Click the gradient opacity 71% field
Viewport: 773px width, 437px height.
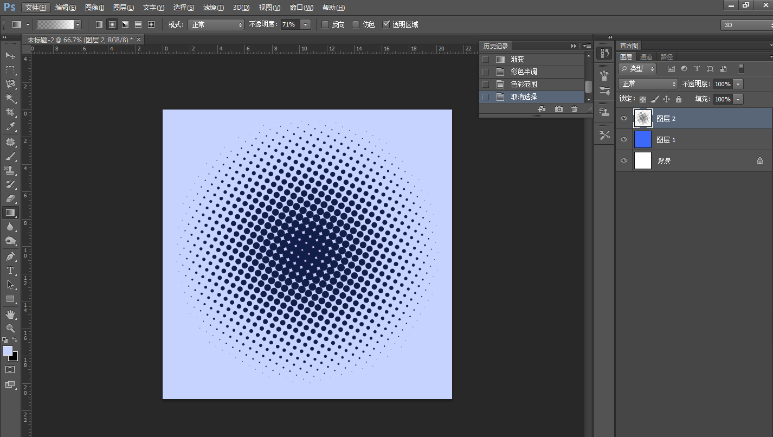point(289,24)
